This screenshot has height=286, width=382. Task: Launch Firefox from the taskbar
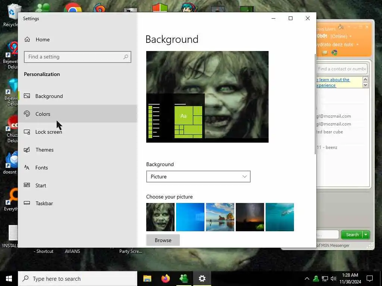[166, 279]
